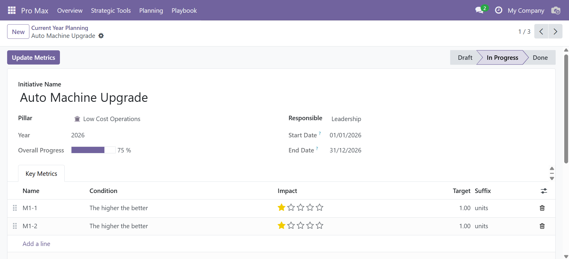Viewport: 569px width, 259px height.
Task: Grab the drag handle for M1-2
Action: pos(15,226)
